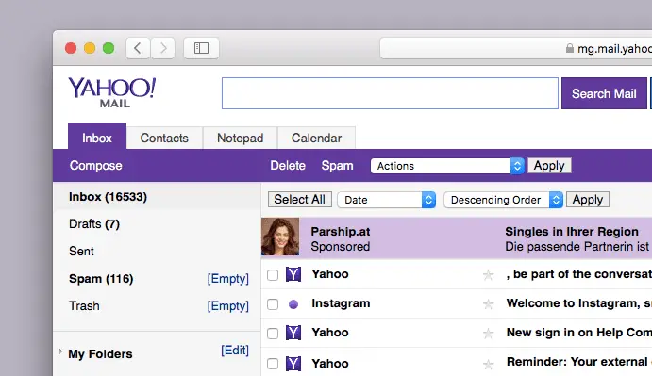Star the New sign in email

pos(488,334)
